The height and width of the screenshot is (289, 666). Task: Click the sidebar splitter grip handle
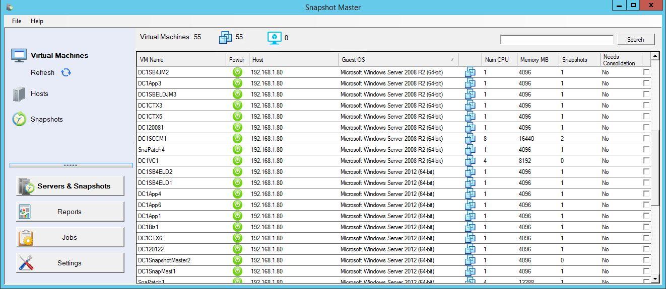point(71,165)
